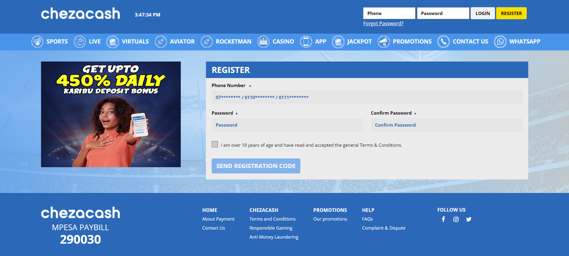569x256 pixels.
Task: Open VIRTUALS menu label
Action: (x=135, y=41)
